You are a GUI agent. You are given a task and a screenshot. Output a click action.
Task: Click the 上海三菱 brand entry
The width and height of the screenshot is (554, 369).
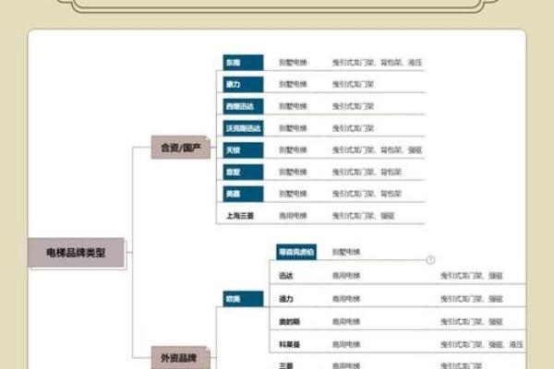(x=240, y=216)
